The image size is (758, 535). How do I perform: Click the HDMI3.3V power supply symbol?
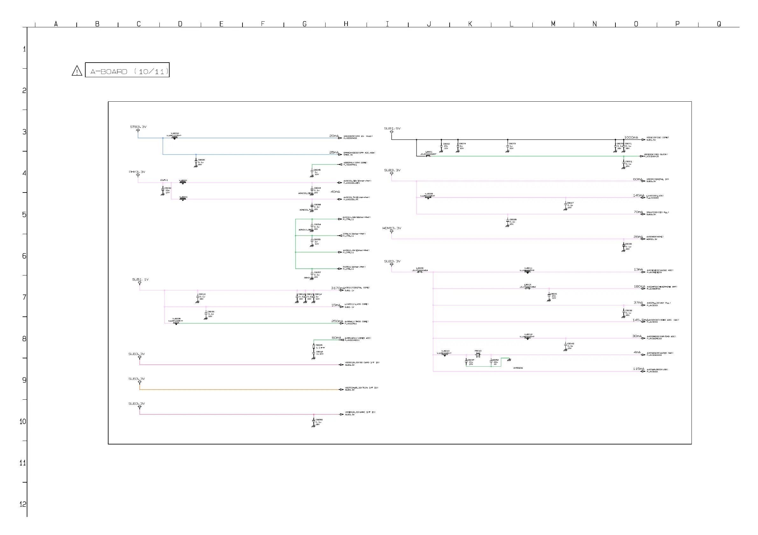(x=391, y=231)
